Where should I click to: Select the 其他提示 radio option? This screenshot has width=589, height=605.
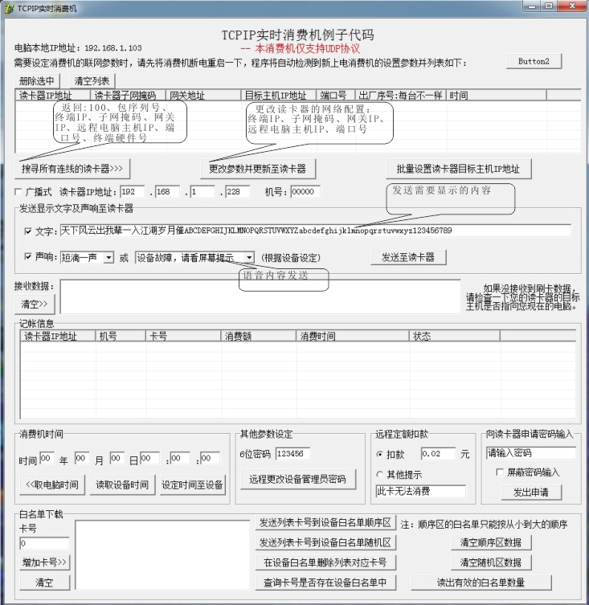coord(380,475)
